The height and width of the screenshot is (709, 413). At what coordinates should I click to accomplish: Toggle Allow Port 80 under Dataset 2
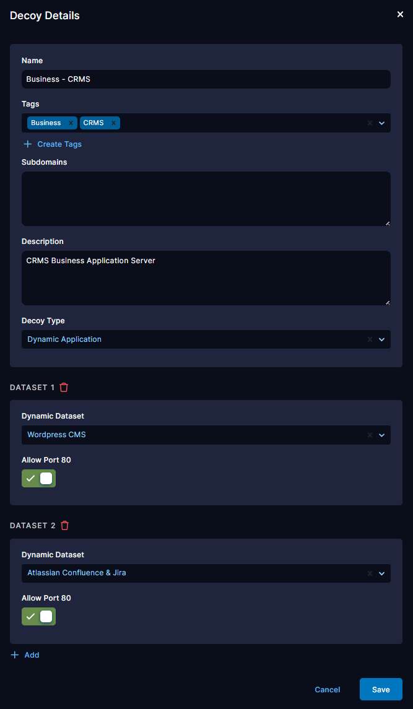[38, 616]
